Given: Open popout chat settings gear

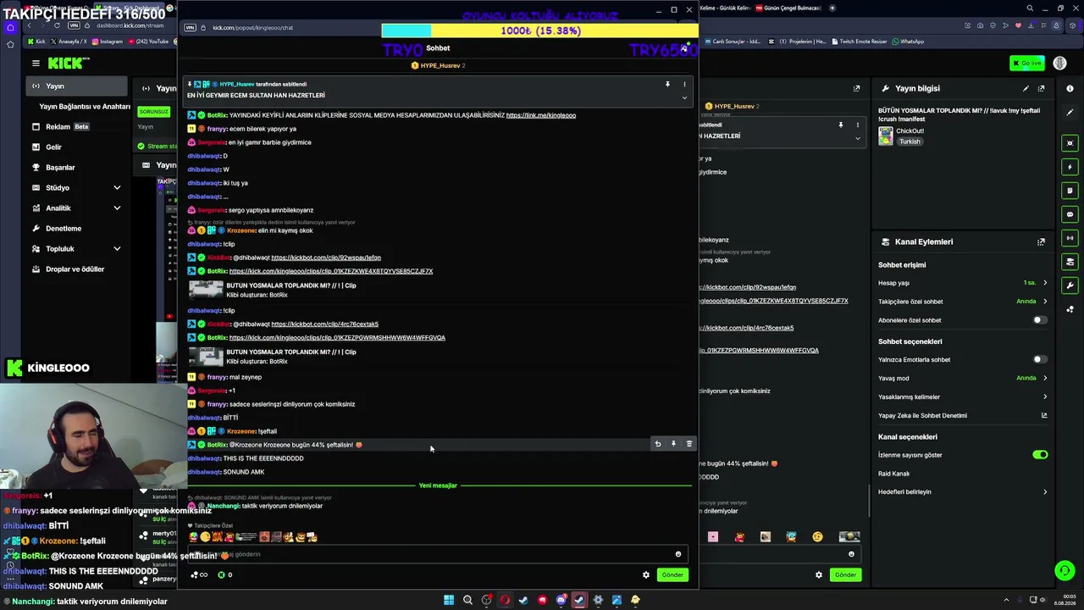Looking at the screenshot, I should pyautogui.click(x=646, y=574).
